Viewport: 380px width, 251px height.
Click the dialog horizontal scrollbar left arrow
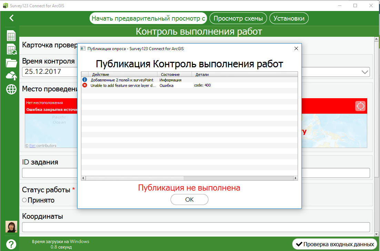coord(83,178)
